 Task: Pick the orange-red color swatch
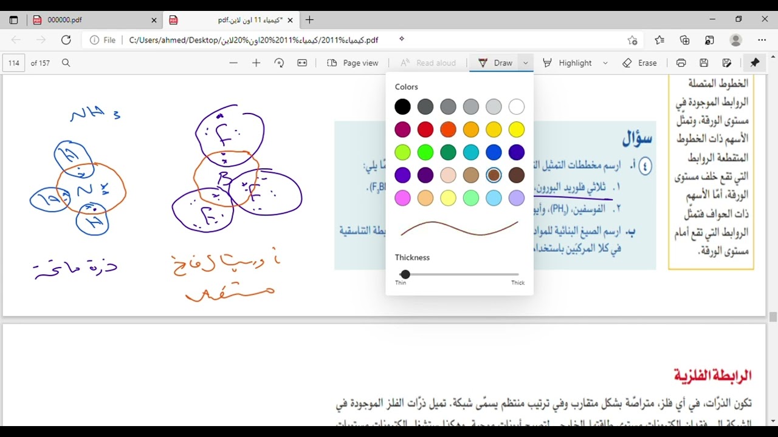448,129
